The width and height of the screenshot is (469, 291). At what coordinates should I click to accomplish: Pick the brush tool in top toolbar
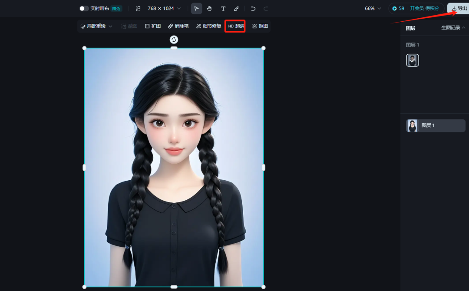pyautogui.click(x=237, y=8)
